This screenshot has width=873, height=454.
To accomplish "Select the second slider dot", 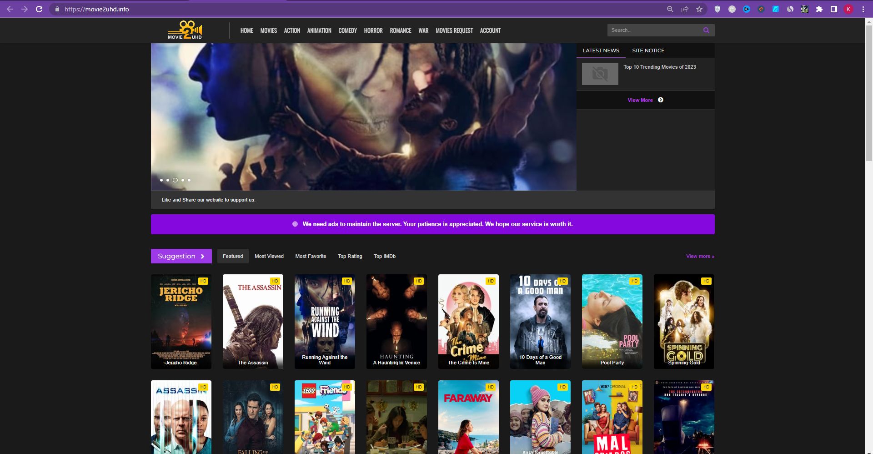I will point(168,180).
